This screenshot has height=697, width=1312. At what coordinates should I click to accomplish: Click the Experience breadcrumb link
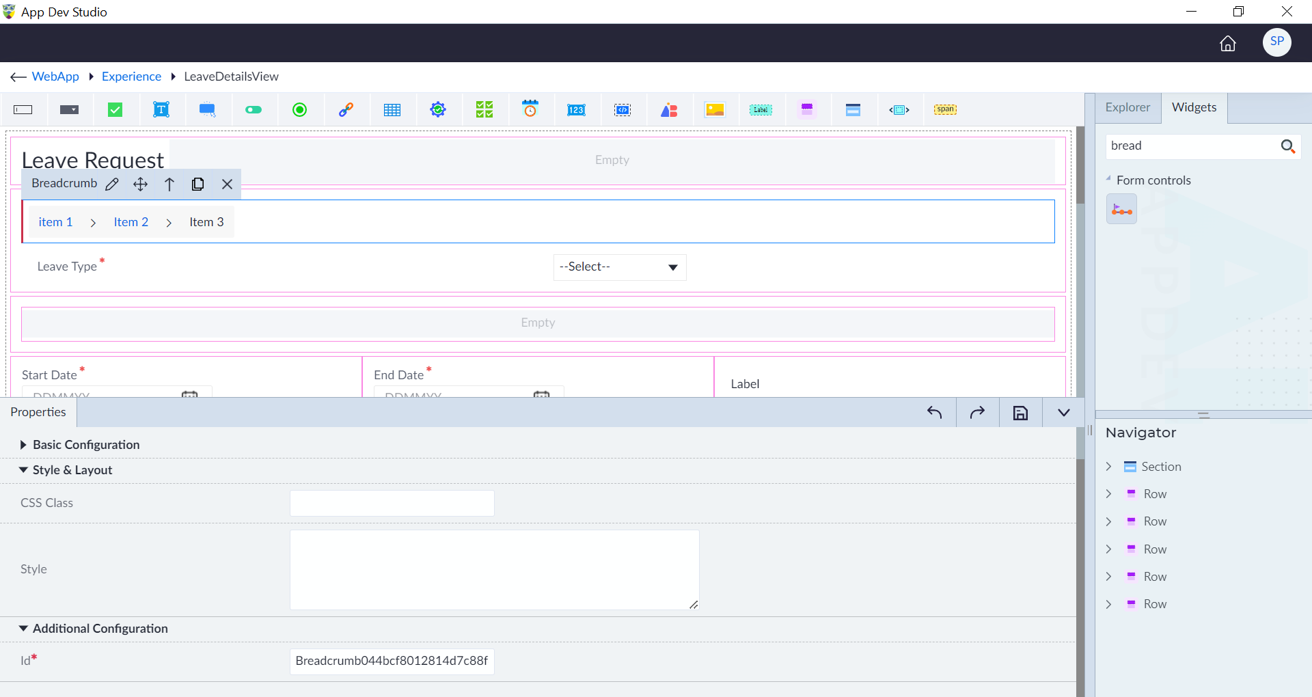tap(131, 77)
